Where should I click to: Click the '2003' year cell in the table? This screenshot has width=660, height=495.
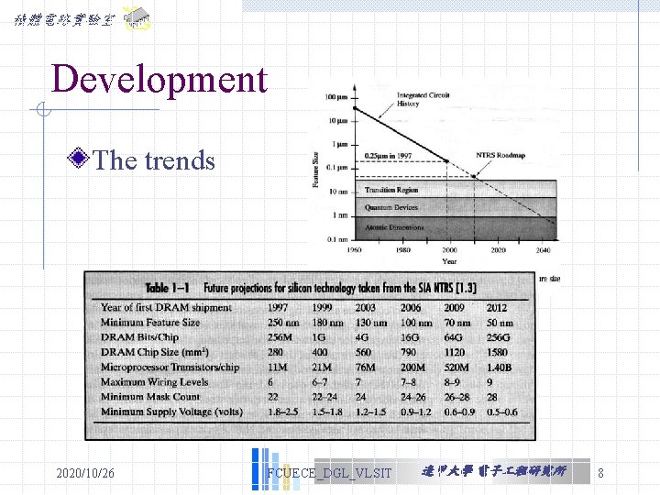365,308
